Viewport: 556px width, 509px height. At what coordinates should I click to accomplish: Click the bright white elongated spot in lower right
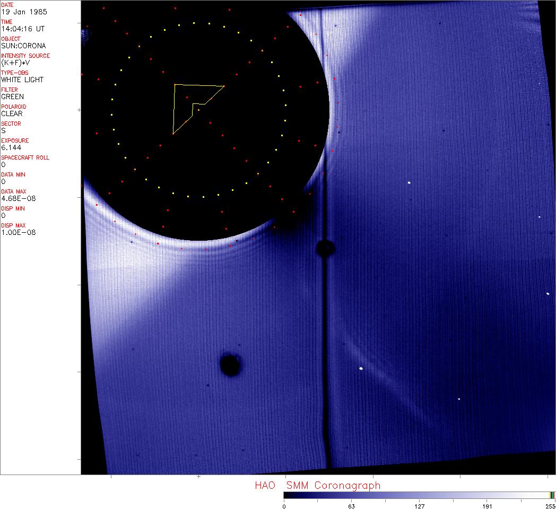coord(361,368)
